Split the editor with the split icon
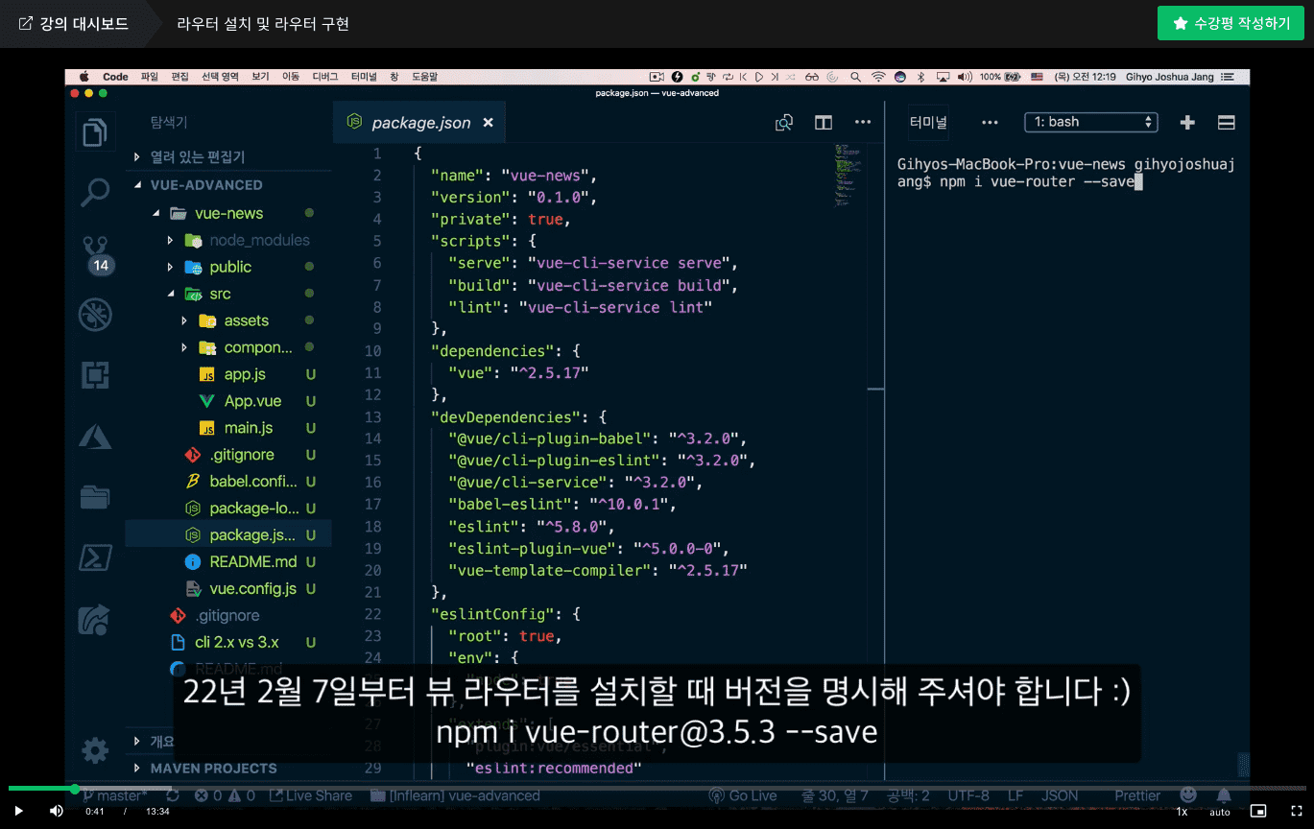Image resolution: width=1314 pixels, height=829 pixels. [824, 122]
